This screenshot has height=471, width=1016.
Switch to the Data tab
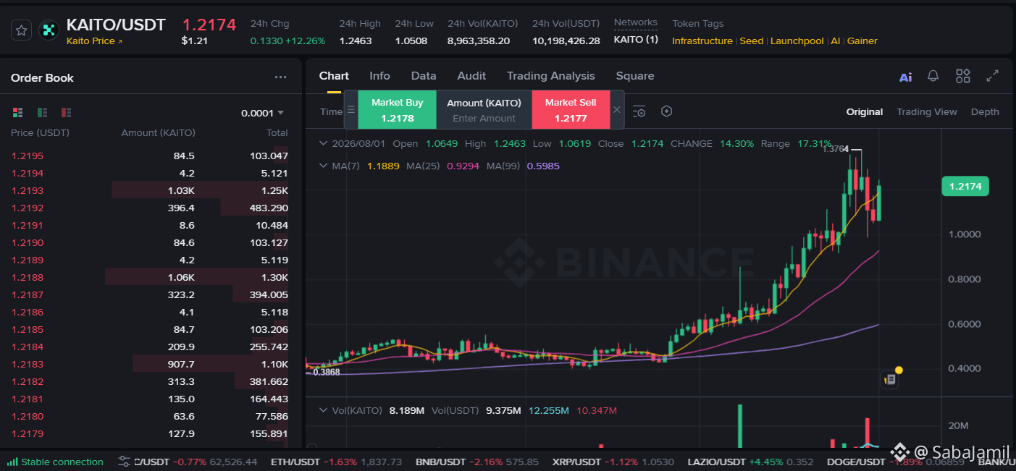424,76
